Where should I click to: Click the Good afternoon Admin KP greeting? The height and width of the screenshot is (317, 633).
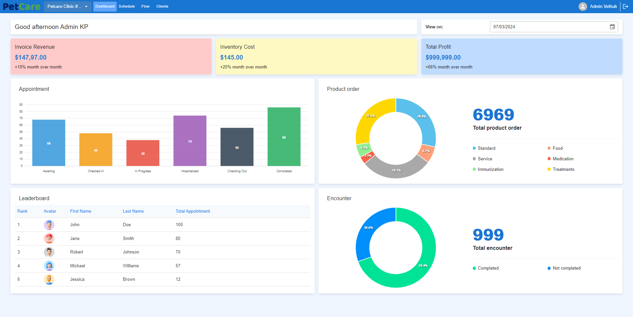pos(51,27)
